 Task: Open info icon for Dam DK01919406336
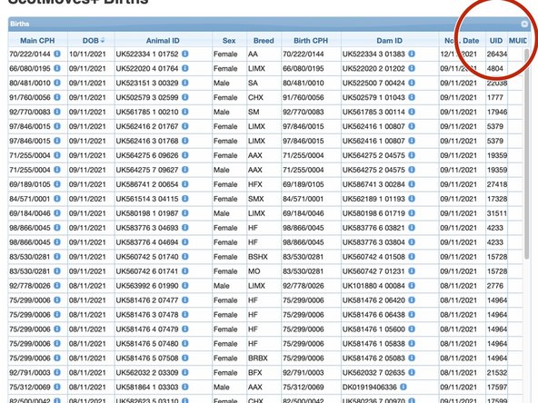(403, 387)
